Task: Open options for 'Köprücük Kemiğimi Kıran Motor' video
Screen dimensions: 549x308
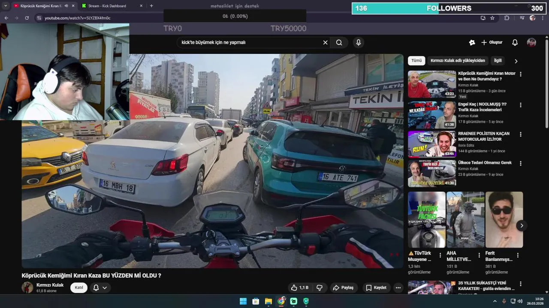Action: pyautogui.click(x=521, y=74)
